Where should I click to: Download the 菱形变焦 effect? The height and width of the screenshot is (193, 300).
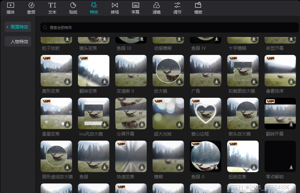coord(67,82)
